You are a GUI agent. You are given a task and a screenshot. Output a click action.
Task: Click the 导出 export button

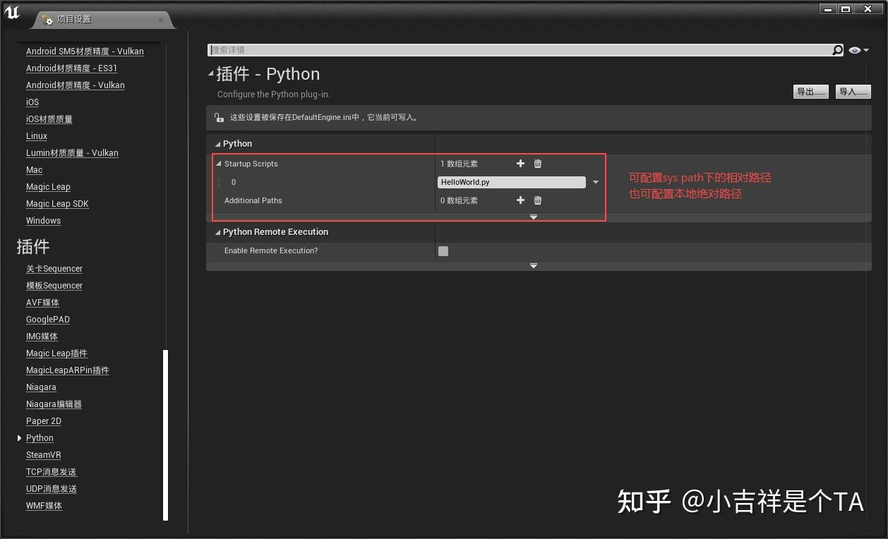(810, 92)
